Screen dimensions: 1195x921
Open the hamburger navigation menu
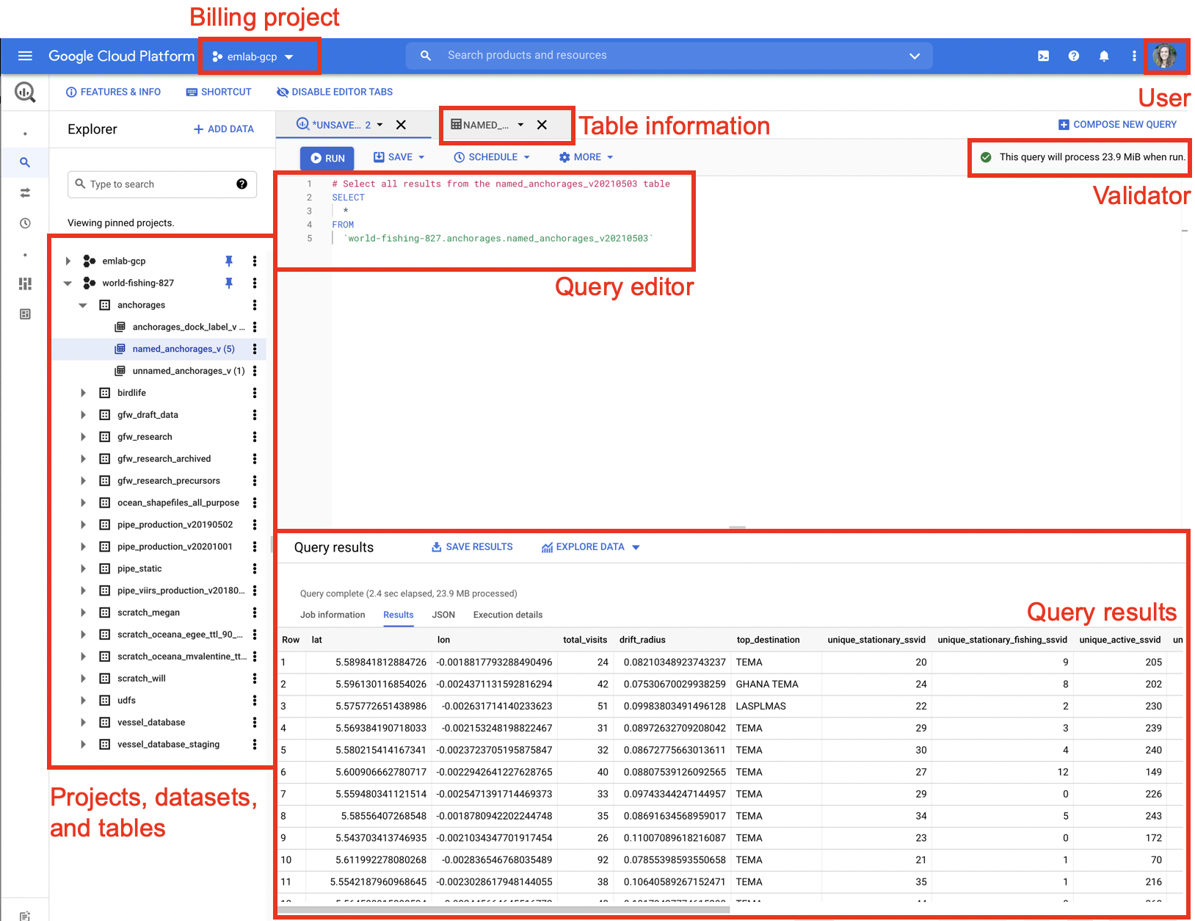25,56
